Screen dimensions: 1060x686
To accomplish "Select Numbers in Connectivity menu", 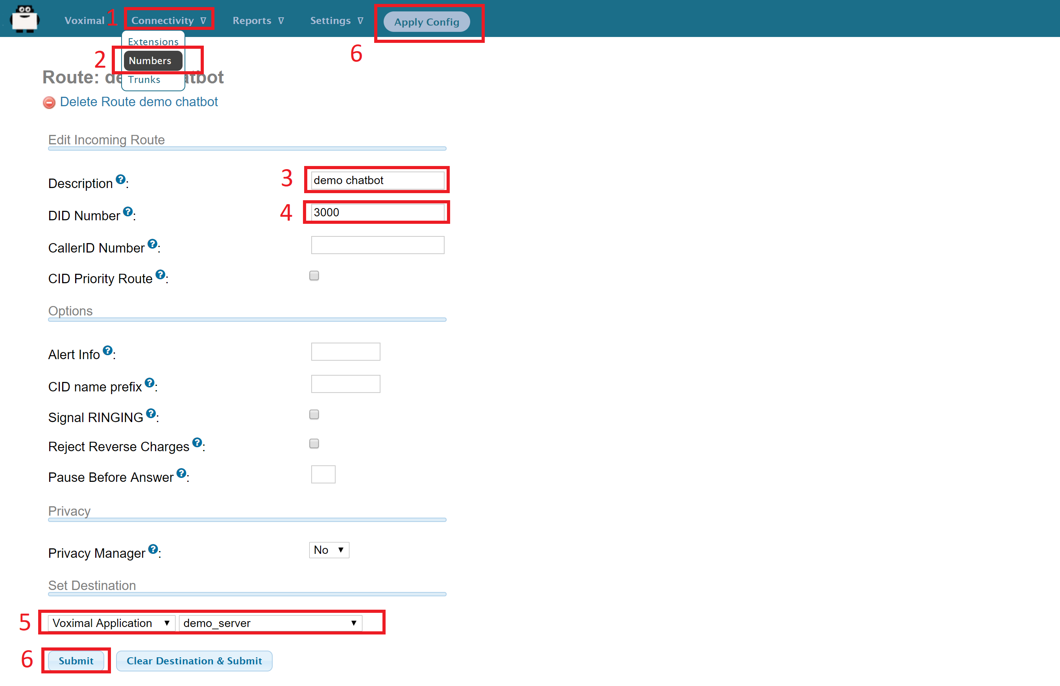I will point(152,61).
